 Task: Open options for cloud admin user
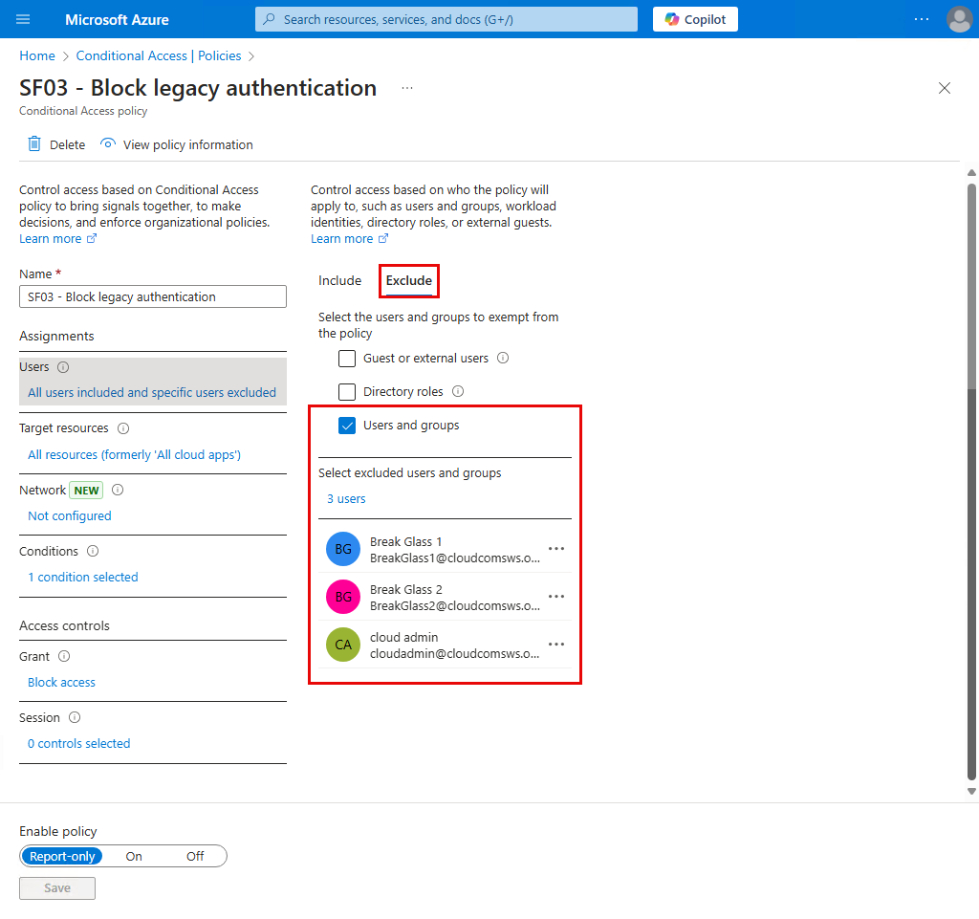[556, 645]
